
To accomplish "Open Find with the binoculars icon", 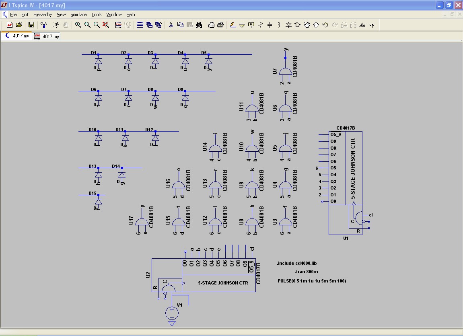I will 199,25.
